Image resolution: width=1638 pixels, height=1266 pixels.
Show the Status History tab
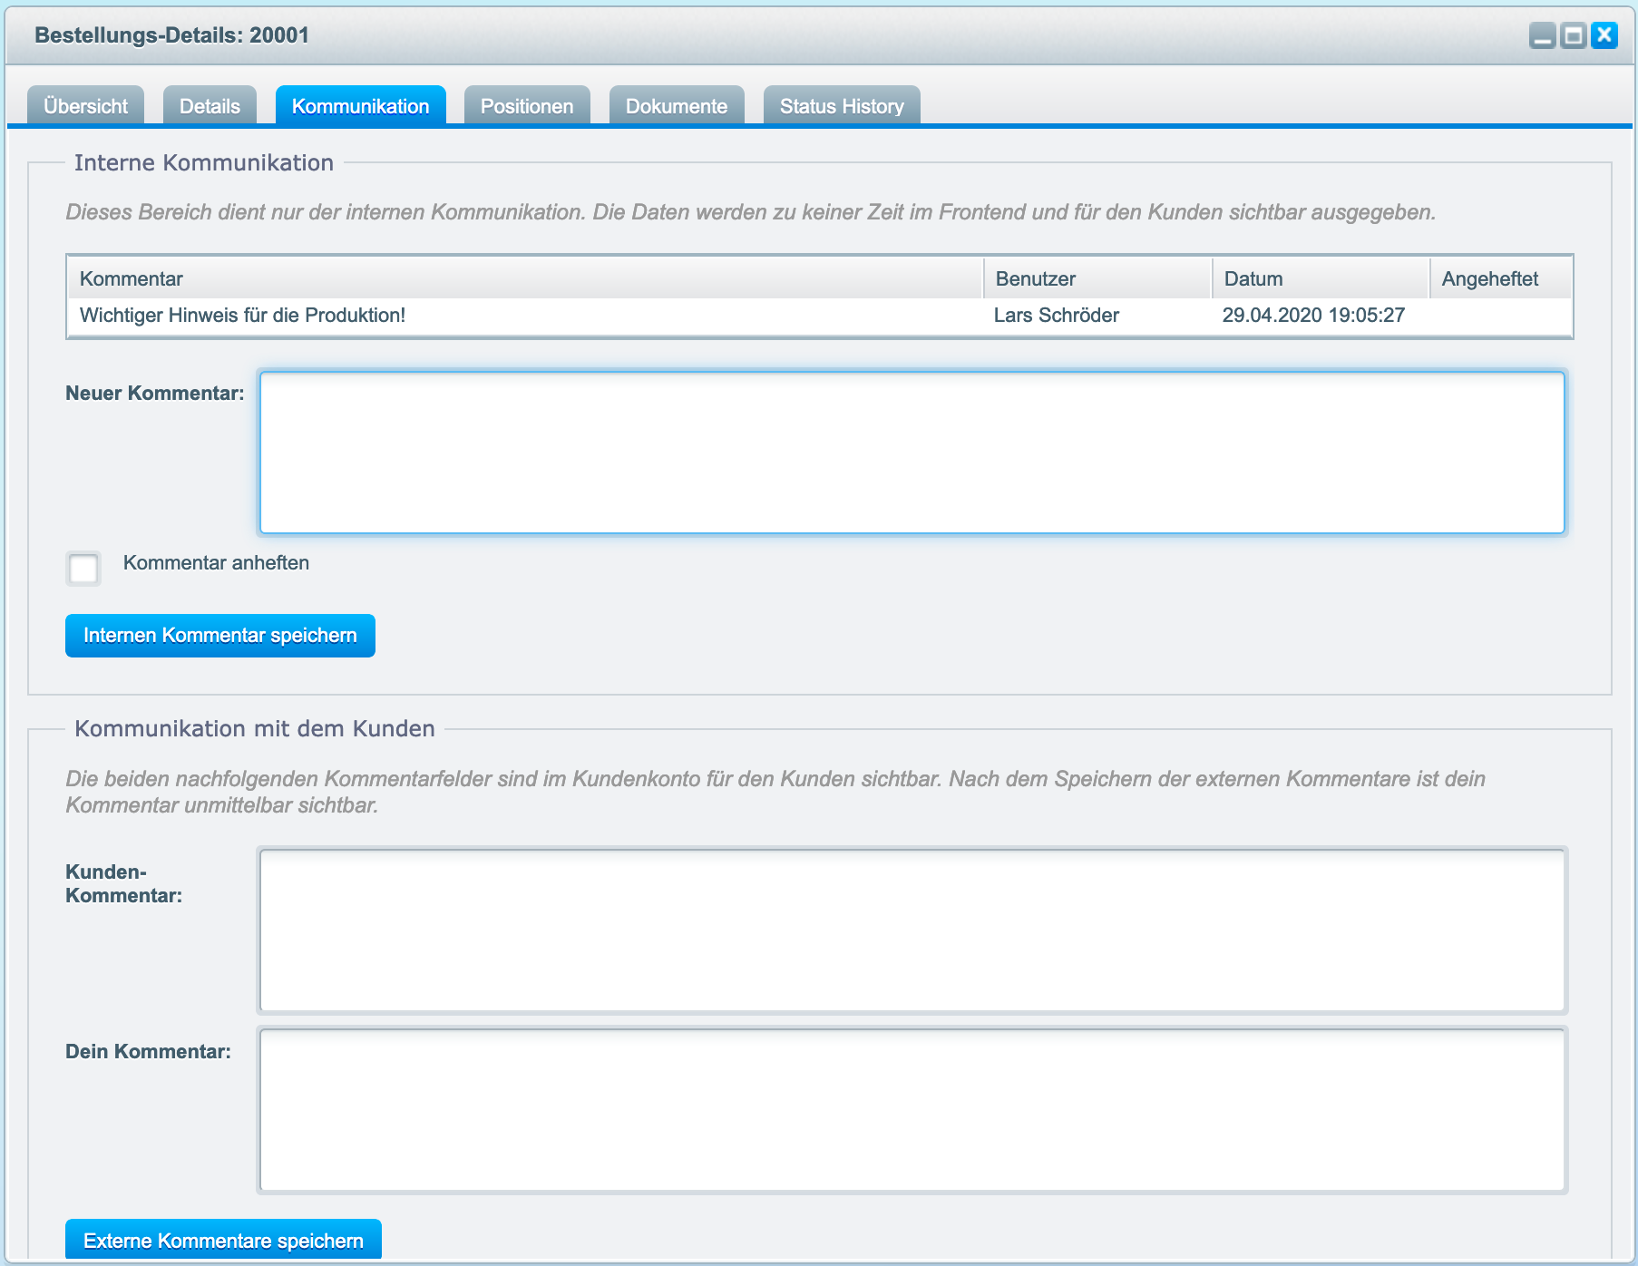click(x=842, y=105)
